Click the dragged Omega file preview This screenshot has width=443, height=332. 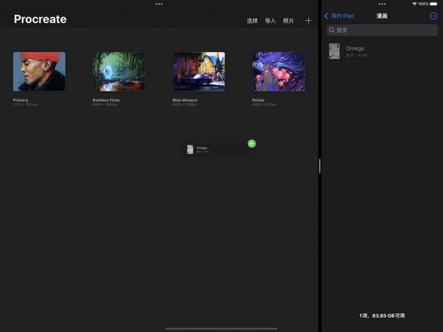(217, 149)
